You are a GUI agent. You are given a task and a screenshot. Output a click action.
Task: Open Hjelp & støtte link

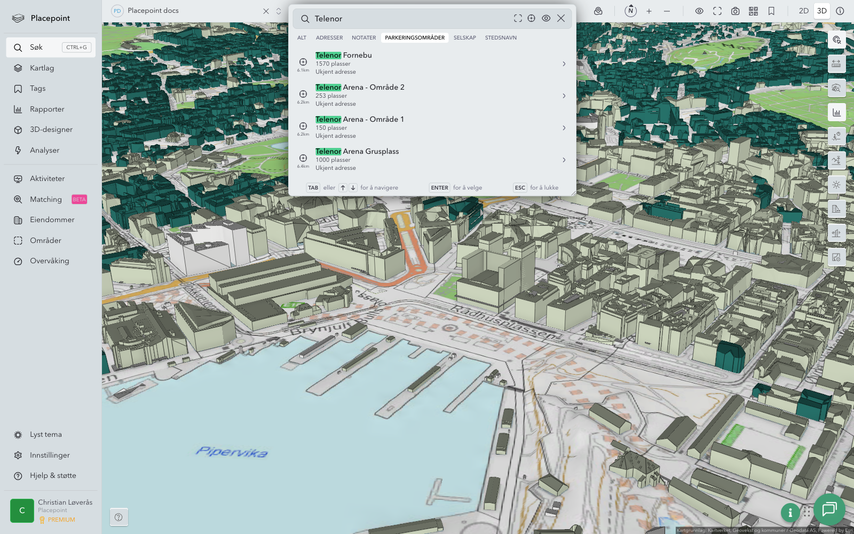(53, 476)
